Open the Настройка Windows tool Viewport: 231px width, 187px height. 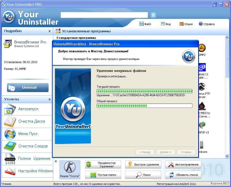tap(27, 171)
